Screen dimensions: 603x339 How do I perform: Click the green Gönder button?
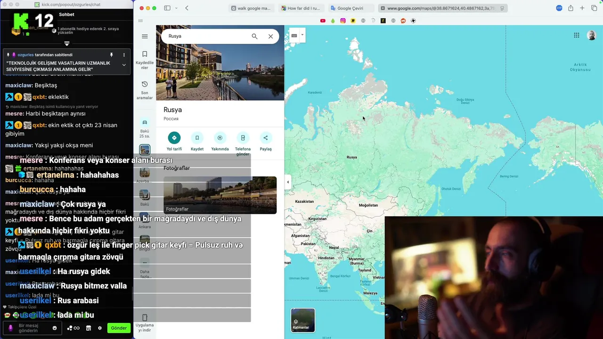[119, 328]
